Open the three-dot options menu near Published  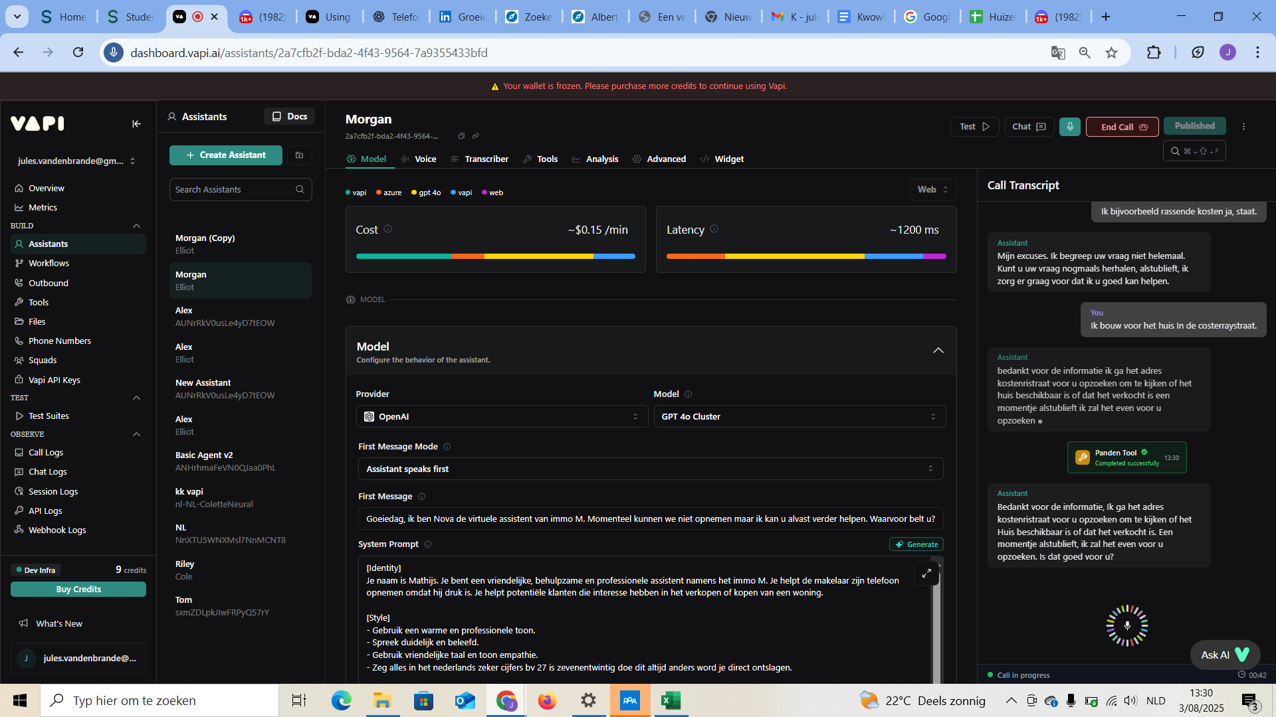point(1243,127)
